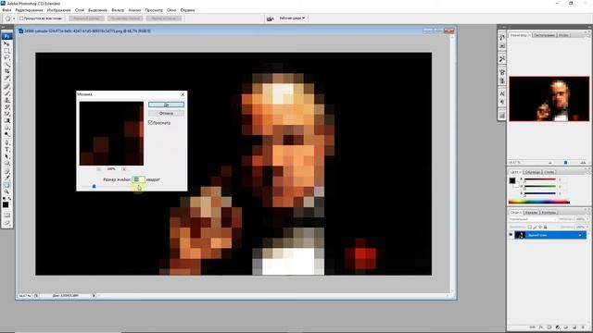Viewport: 593px width, 333px height.
Task: Switch to the 'Гистограмма' tab
Action: (x=544, y=35)
